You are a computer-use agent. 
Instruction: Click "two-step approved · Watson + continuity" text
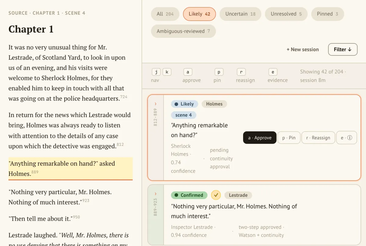262,231
